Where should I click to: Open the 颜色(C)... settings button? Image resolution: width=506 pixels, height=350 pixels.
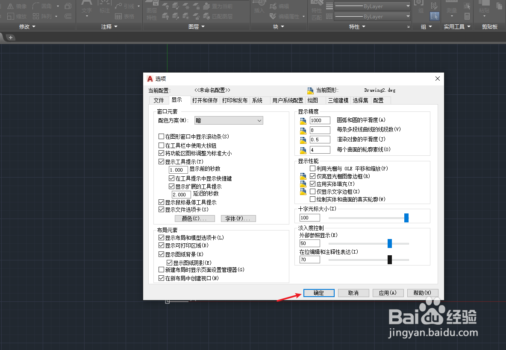[x=194, y=219]
